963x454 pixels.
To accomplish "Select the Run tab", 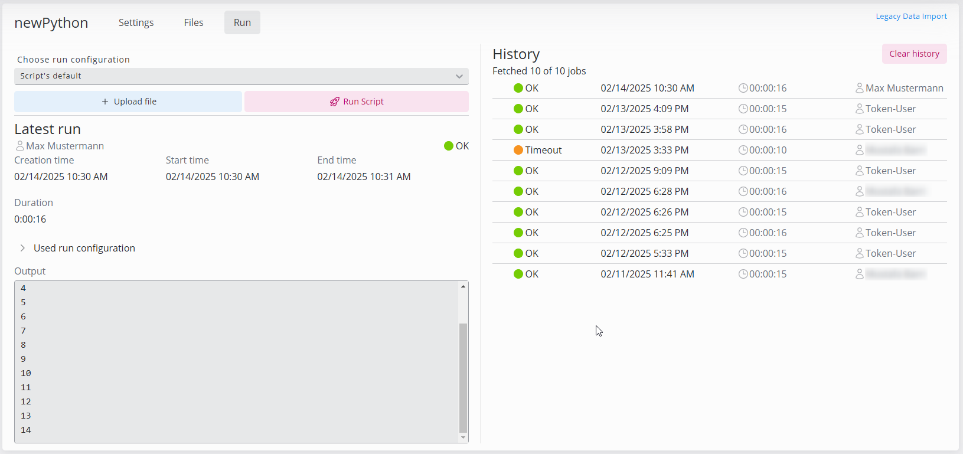I will tap(242, 22).
